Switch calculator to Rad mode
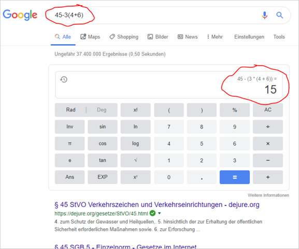This screenshot has height=249, width=299. (x=70, y=110)
